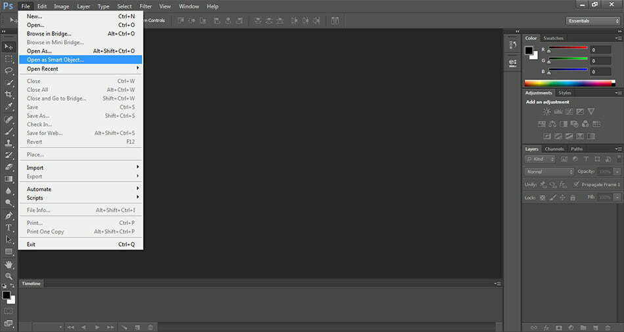Switch to the Swatches tab

554,38
